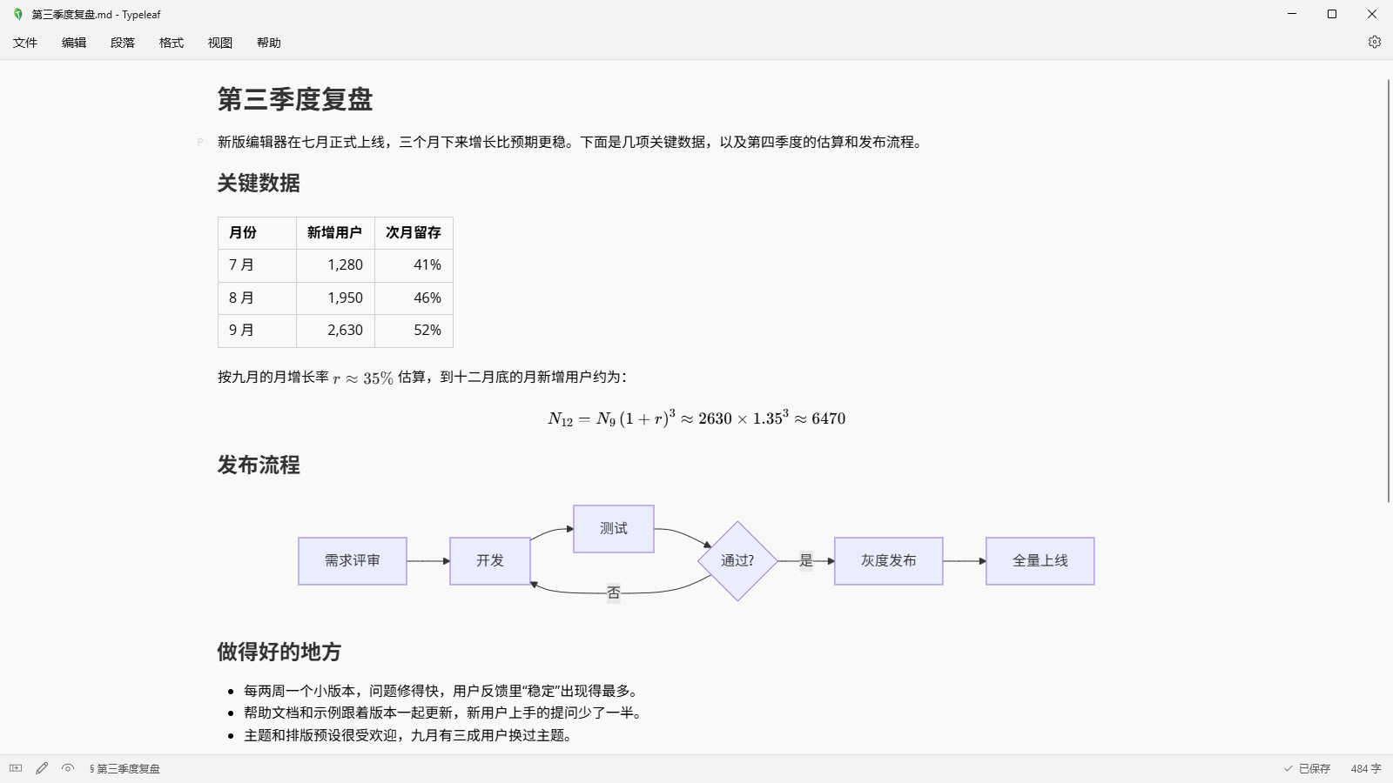Image resolution: width=1393 pixels, height=783 pixels.
Task: Click the 做得好的地方 section heading
Action: point(279,651)
